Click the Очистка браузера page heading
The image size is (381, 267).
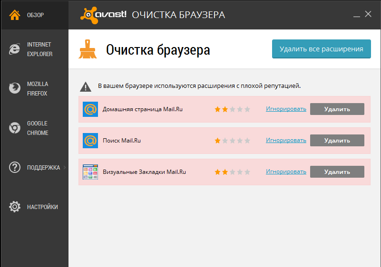point(158,50)
